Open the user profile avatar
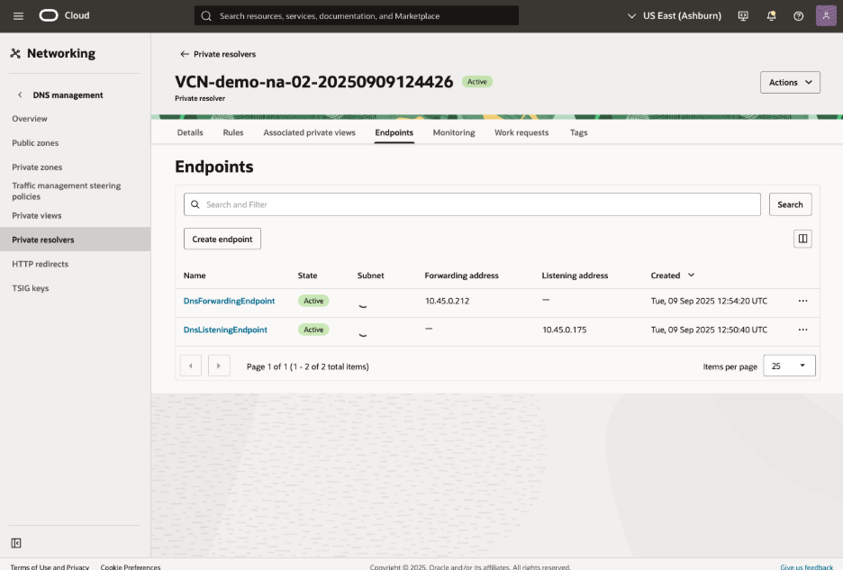The image size is (843, 570). pyautogui.click(x=827, y=15)
